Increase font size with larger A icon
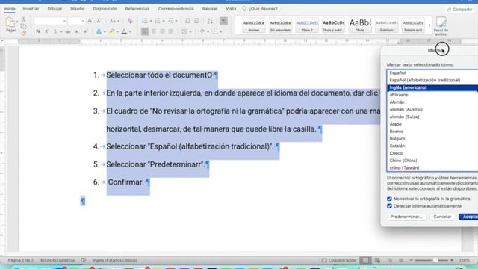478x269 pixels. point(90,21)
